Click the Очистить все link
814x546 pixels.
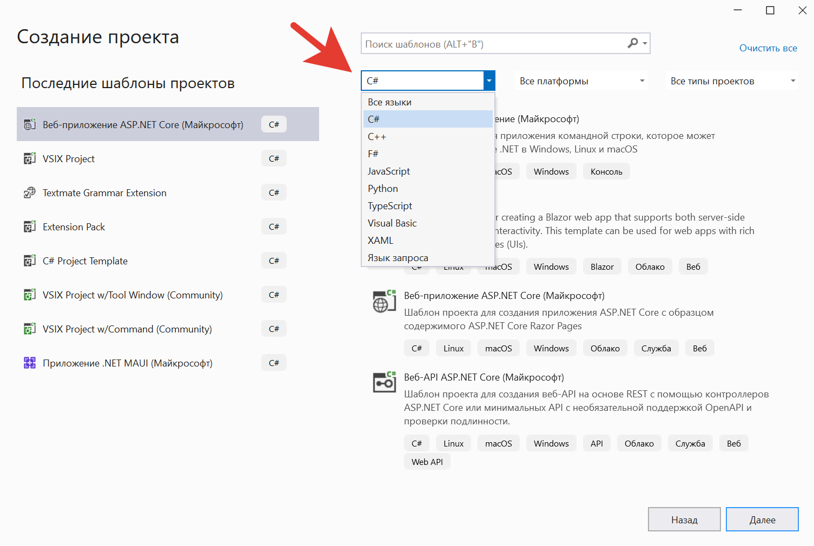pyautogui.click(x=768, y=48)
